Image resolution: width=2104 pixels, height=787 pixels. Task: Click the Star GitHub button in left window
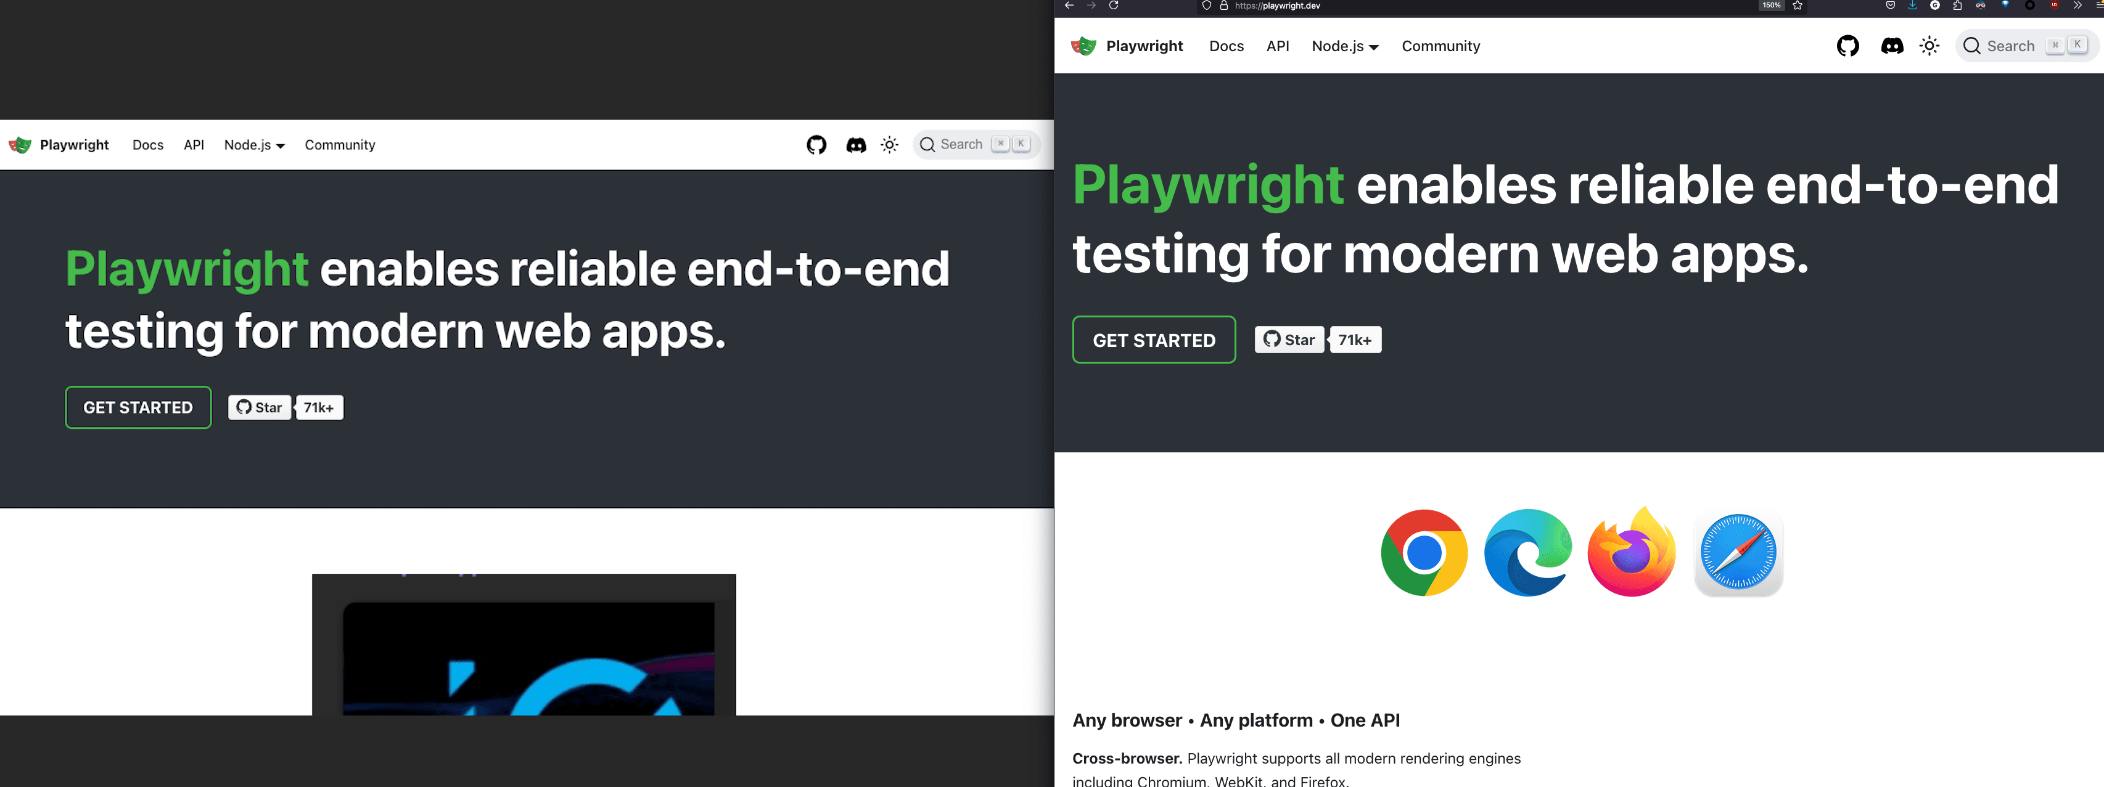(260, 407)
